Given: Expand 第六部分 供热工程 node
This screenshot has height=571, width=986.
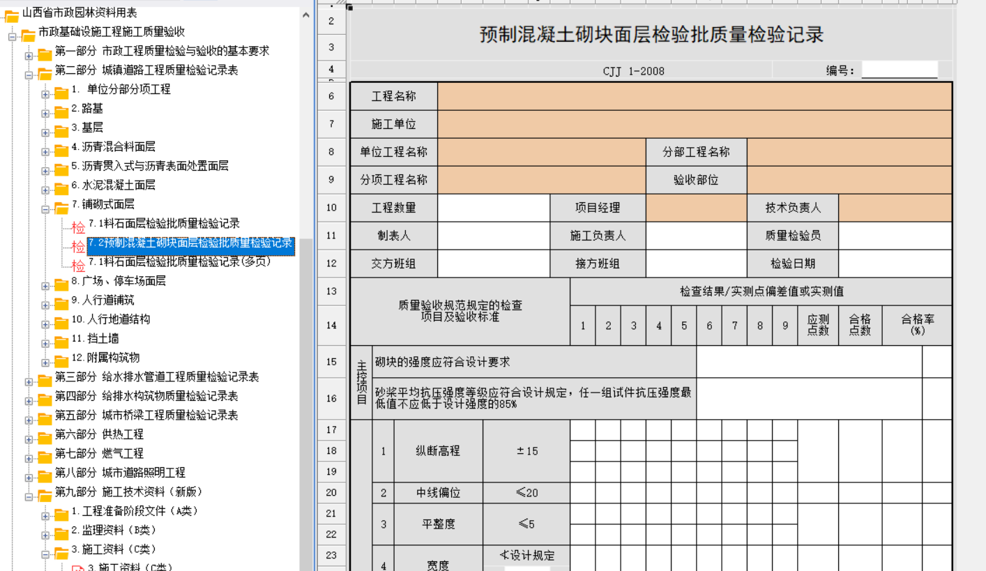Looking at the screenshot, I should pyautogui.click(x=29, y=439).
